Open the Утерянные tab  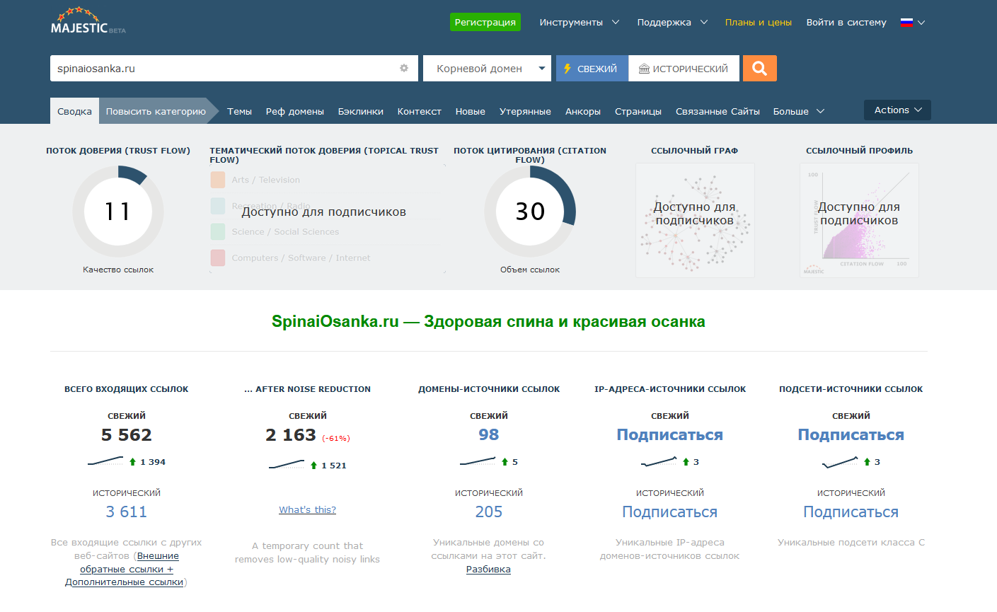[525, 112]
